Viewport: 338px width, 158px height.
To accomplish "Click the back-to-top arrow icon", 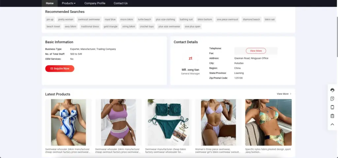I will point(332,125).
